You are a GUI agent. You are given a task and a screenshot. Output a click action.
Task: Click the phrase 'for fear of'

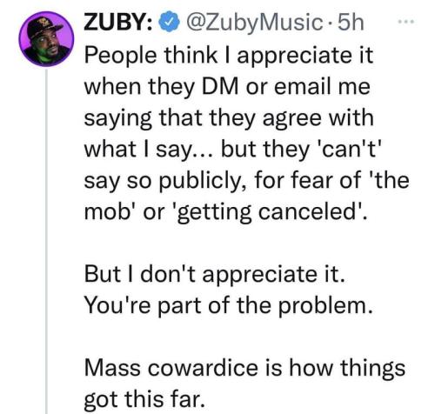coord(308,180)
